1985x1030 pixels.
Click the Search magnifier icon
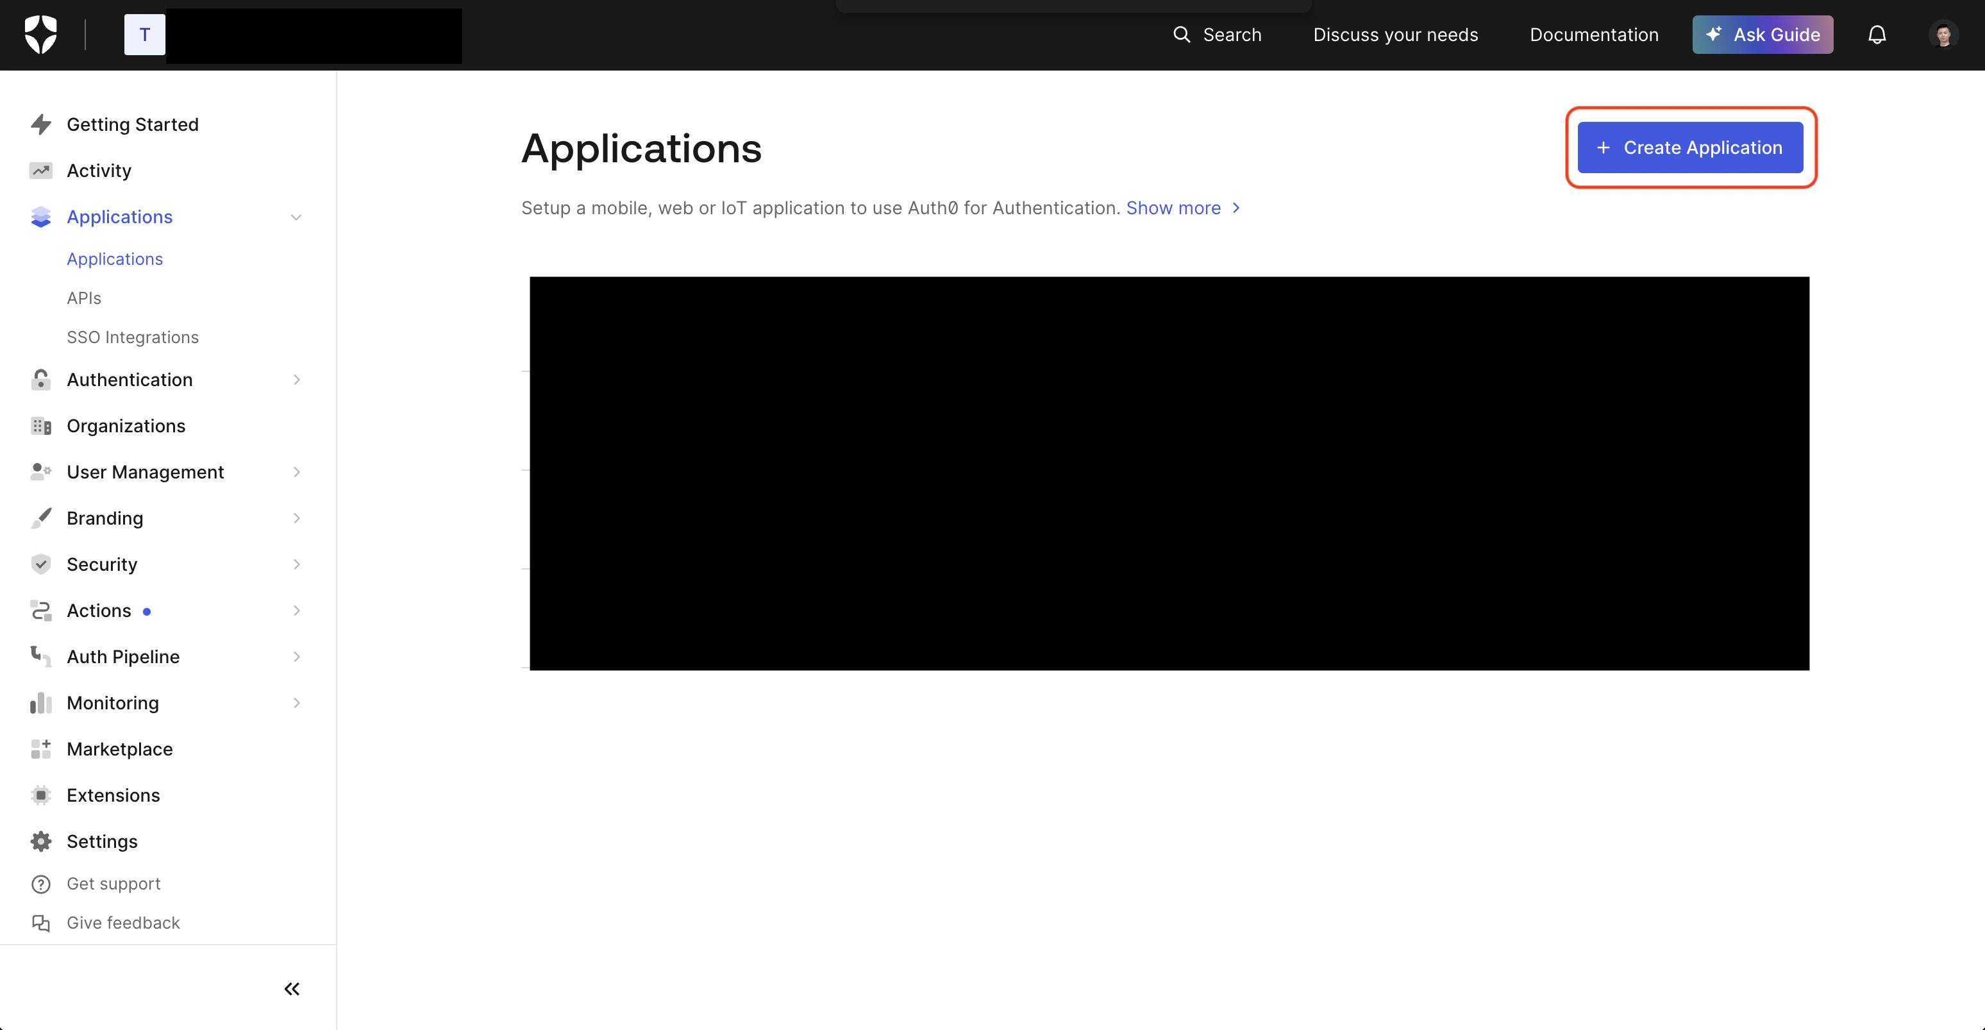pyautogui.click(x=1181, y=35)
